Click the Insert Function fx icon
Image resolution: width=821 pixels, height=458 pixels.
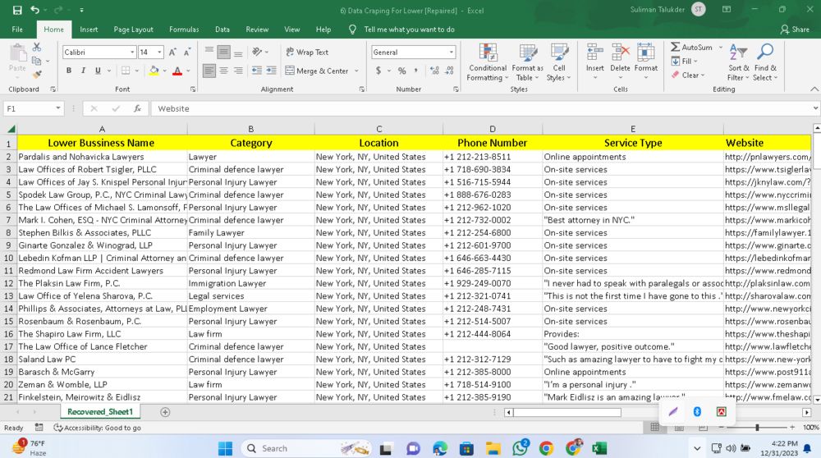pos(137,108)
